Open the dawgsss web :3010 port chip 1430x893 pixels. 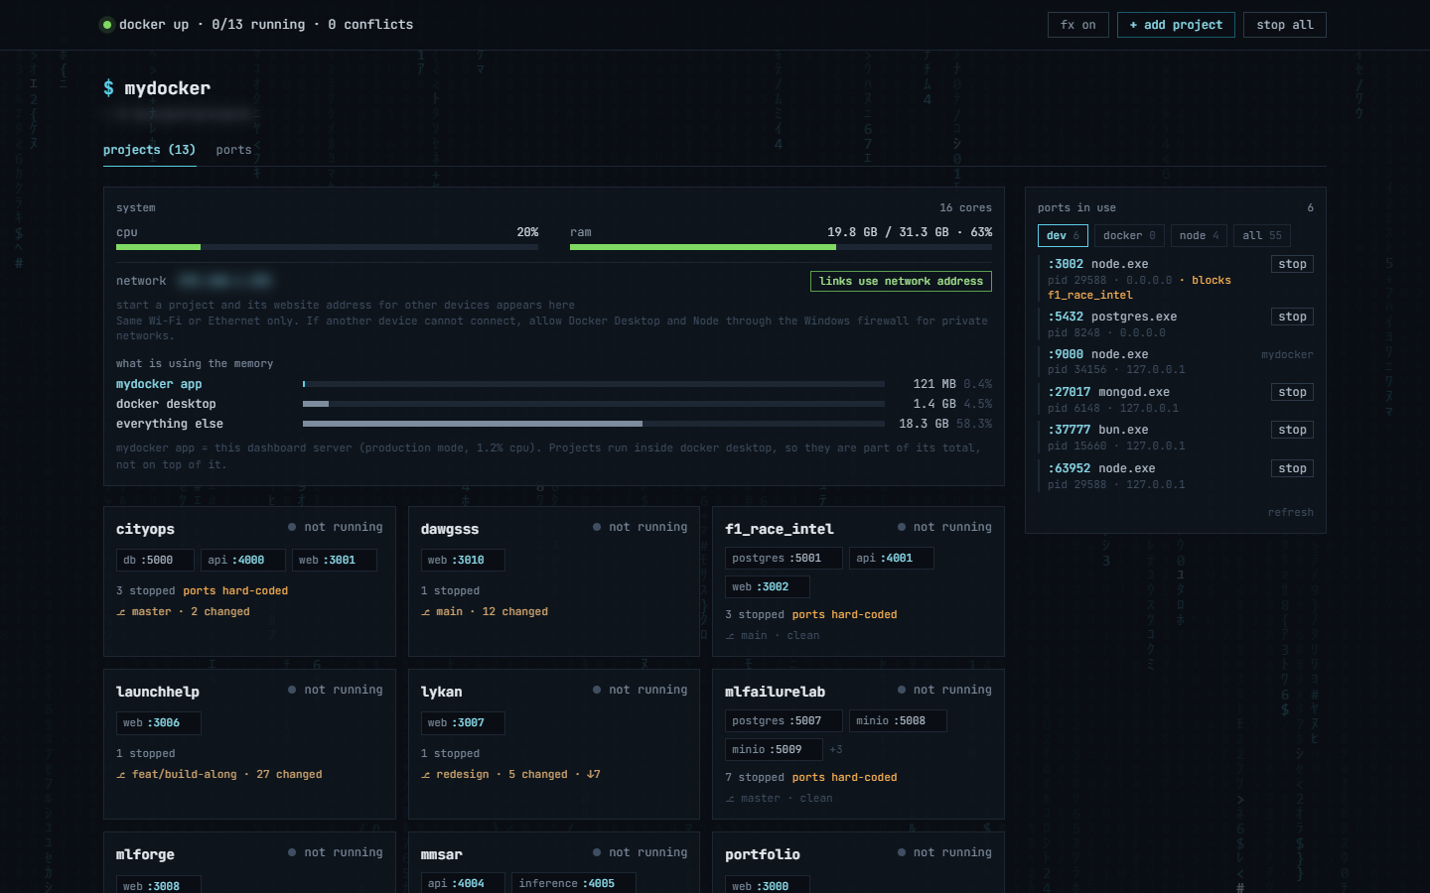coord(463,561)
